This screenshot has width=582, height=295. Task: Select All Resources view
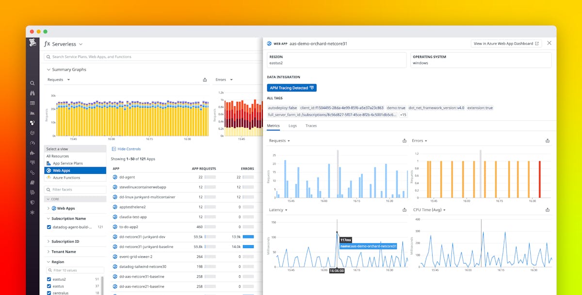(x=75, y=156)
